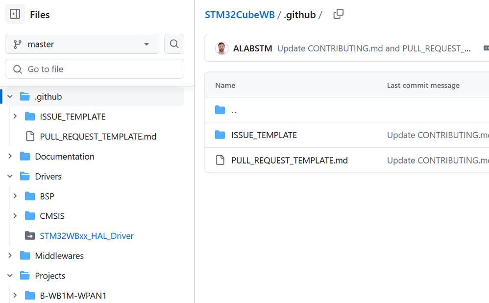Viewport: 489px width, 303px height.
Task: Click the PULL_REQUEST_TEMPLATE.md file icon in the table
Action: coord(220,161)
